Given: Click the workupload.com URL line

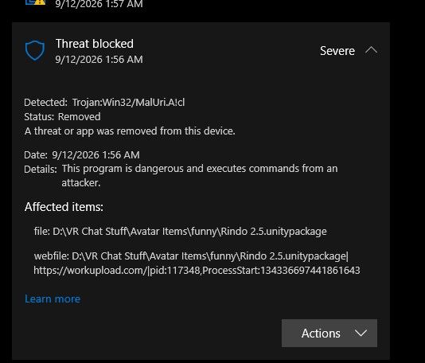Looking at the screenshot, I should (197, 271).
